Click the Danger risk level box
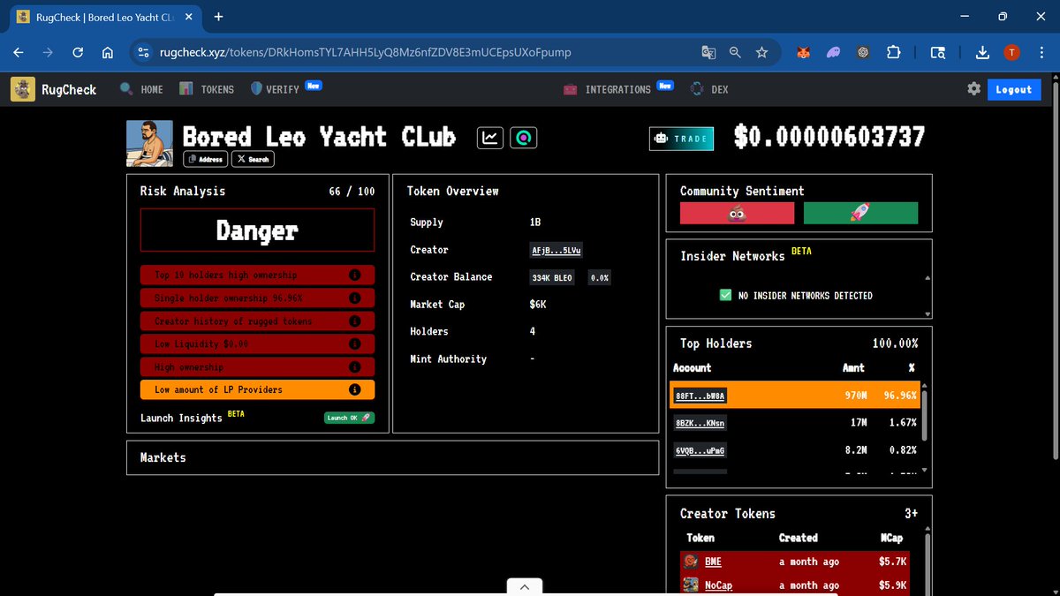The image size is (1060, 596). pos(257,230)
